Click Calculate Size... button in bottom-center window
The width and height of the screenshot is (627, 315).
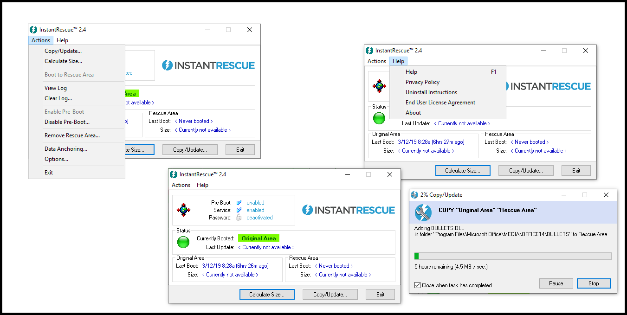tap(267, 295)
